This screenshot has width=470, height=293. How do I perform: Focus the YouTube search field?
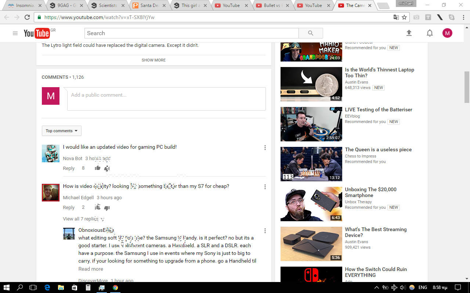192,33
